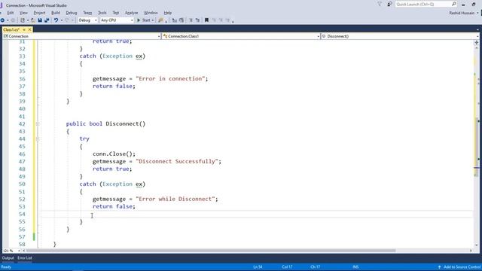482x271 pixels.
Task: Click the Open File toolbar icon
Action: click(x=33, y=20)
